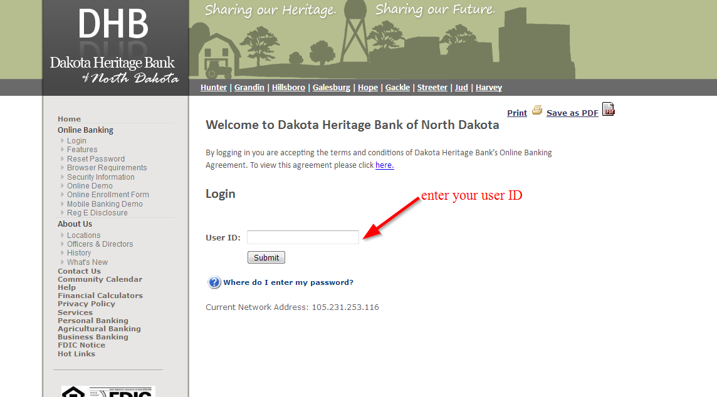
Task: Open Features under Online Banking
Action: pos(82,150)
